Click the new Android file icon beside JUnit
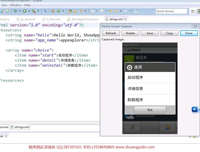Image resolution: width=200 pixels, height=152 pixels. coord(8,11)
